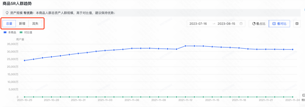The image size is (305, 107).
Task: Click the green 对比值 legend swatch
Action: (21, 32)
